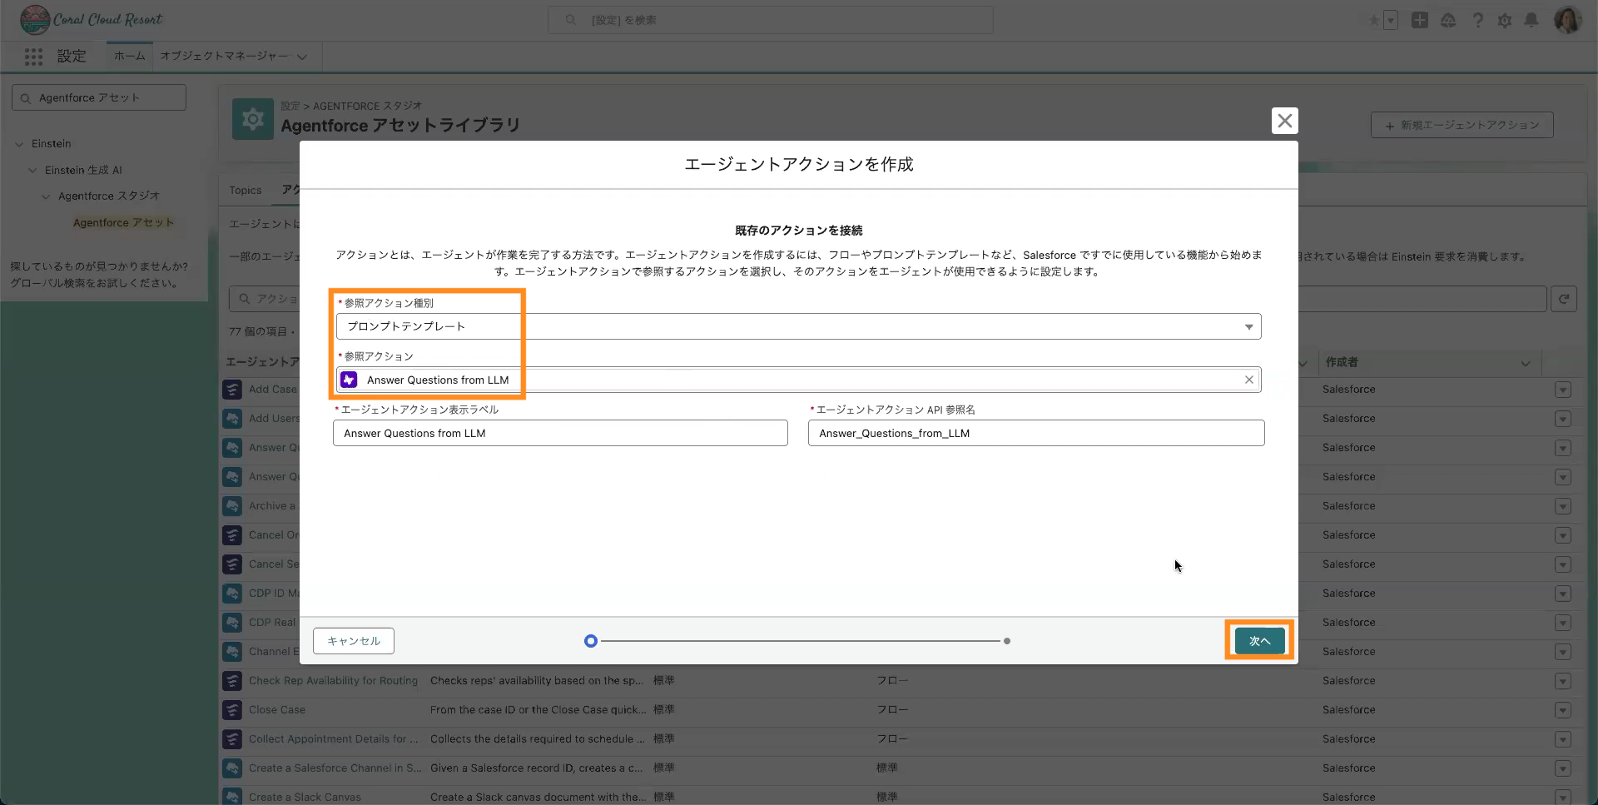This screenshot has height=805, width=1598.
Task: Click the Create a Slack Canvas row icon
Action: point(232,797)
